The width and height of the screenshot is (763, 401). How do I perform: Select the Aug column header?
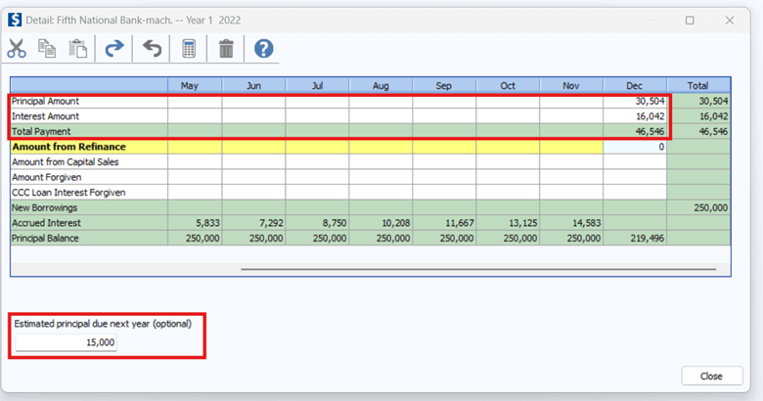pos(381,86)
